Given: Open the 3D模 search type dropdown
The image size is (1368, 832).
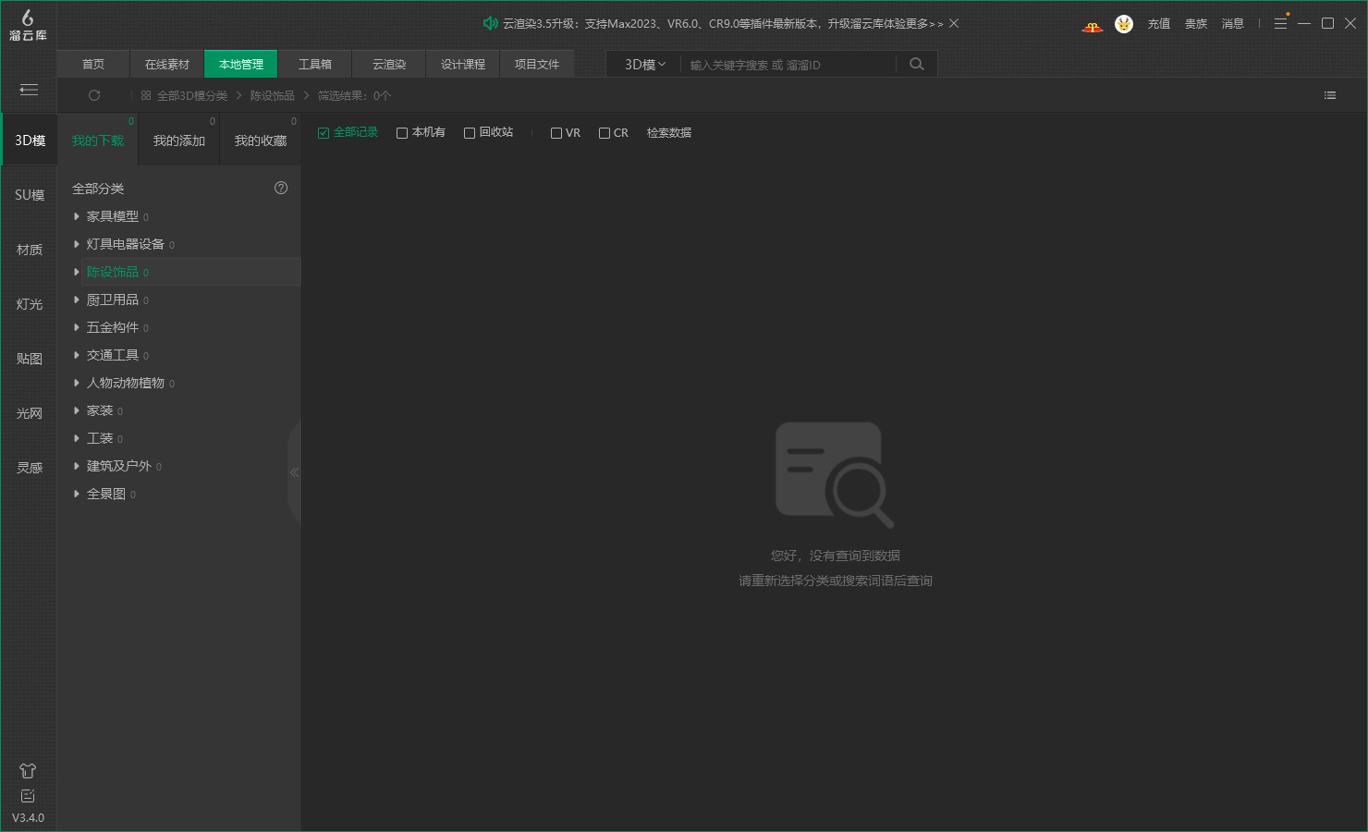Looking at the screenshot, I should (644, 64).
